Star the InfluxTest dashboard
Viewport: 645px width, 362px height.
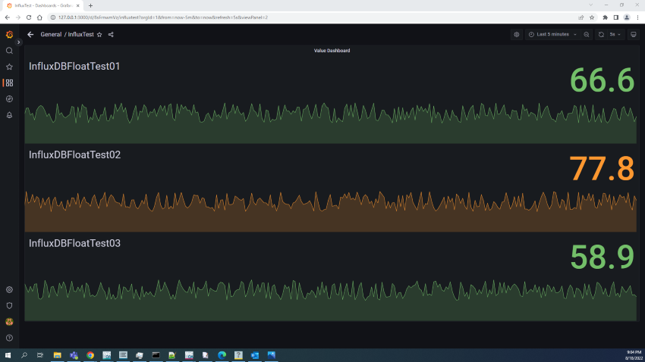point(99,35)
